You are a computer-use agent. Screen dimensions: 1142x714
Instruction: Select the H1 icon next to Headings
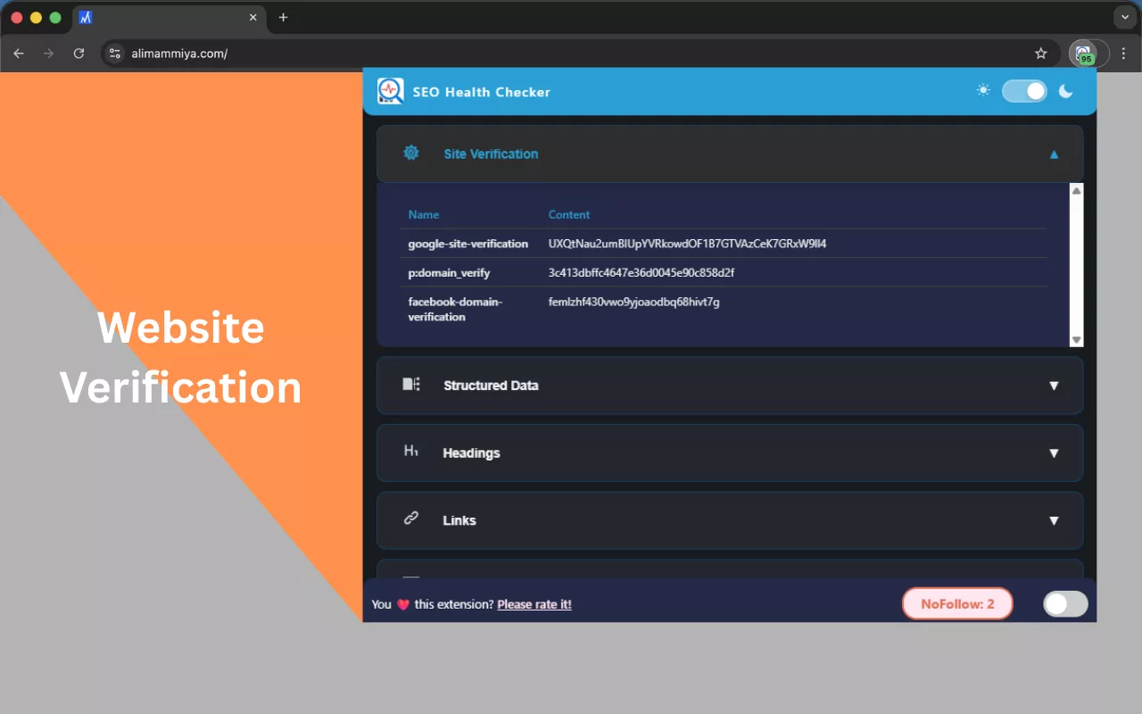click(x=410, y=452)
